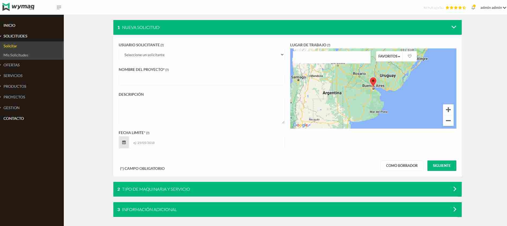Toggle the sidebar hamburger menu icon
This screenshot has width=507, height=226.
point(59,7)
